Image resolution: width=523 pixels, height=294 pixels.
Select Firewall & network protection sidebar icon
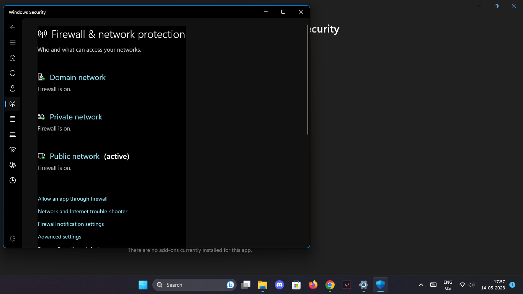[13, 104]
